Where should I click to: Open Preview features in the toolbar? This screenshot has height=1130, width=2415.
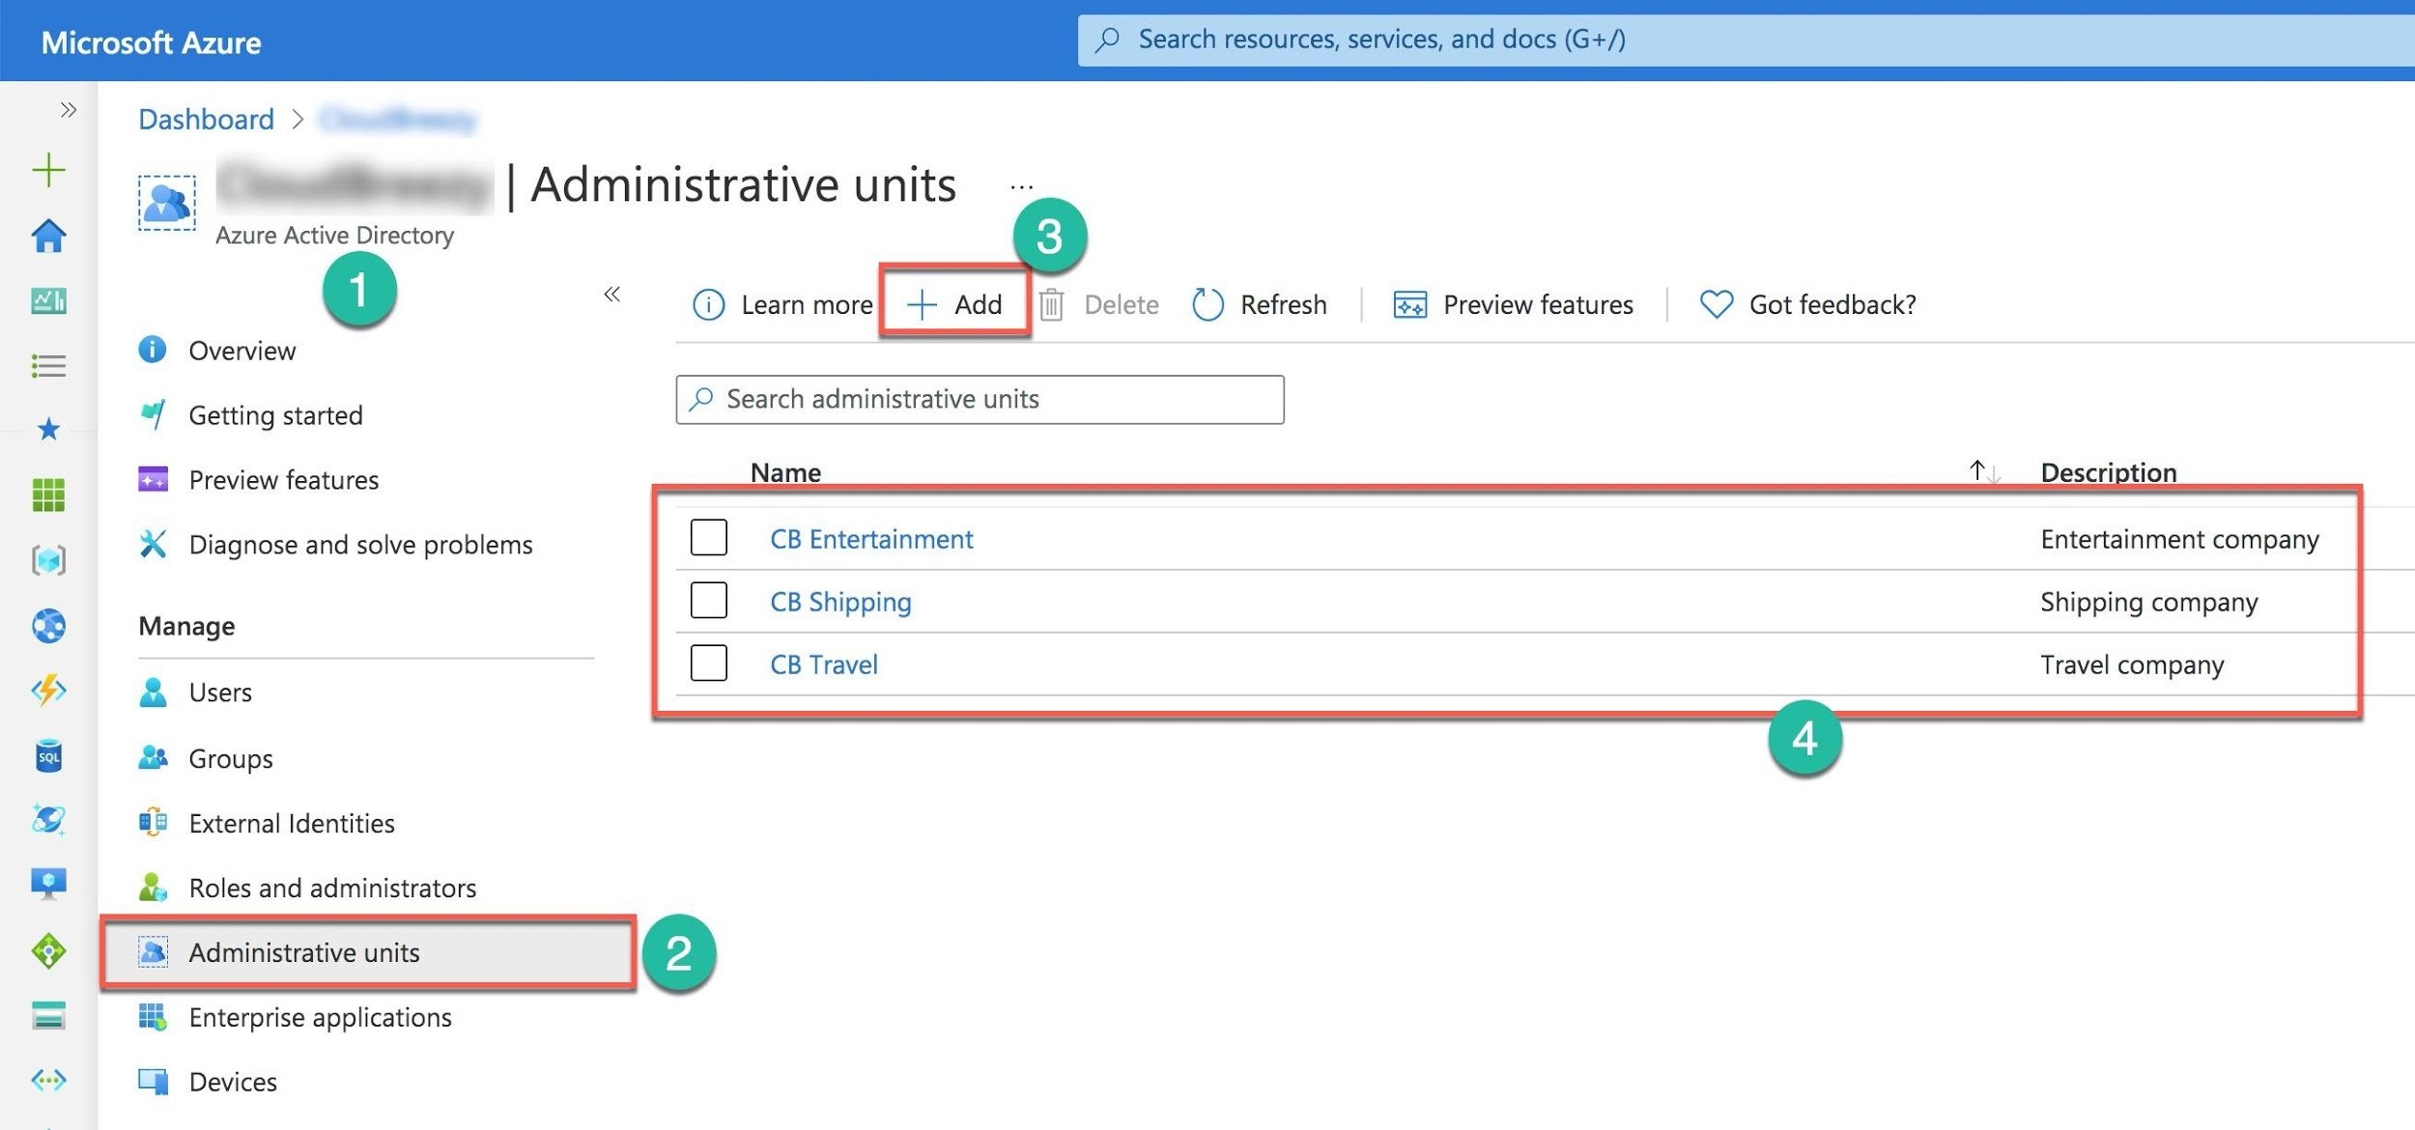tap(1513, 305)
